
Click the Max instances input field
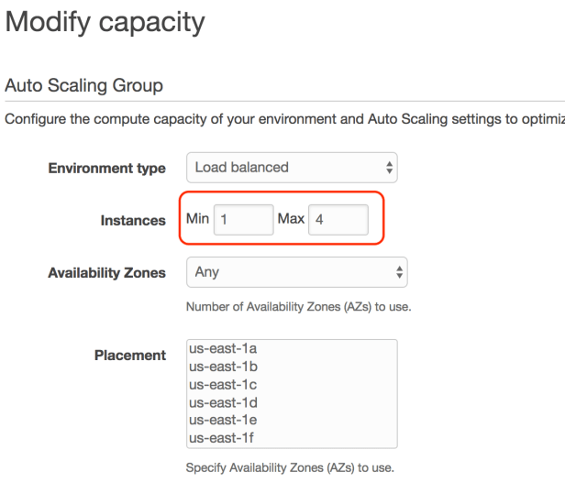coord(338,220)
